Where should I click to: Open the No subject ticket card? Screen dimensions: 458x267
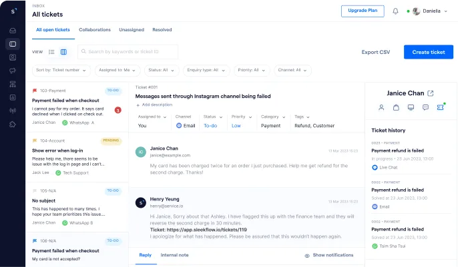(77, 208)
